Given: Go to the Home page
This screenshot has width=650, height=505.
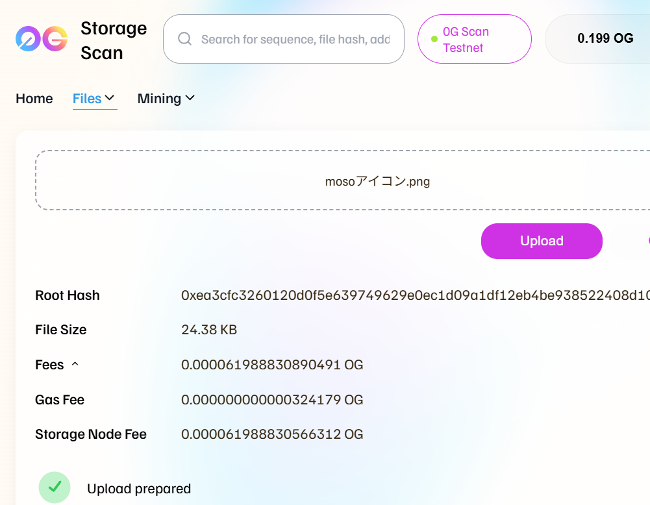Looking at the screenshot, I should pyautogui.click(x=34, y=99).
